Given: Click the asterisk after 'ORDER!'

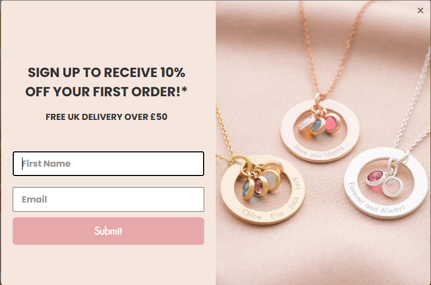Looking at the screenshot, I should tap(184, 90).
